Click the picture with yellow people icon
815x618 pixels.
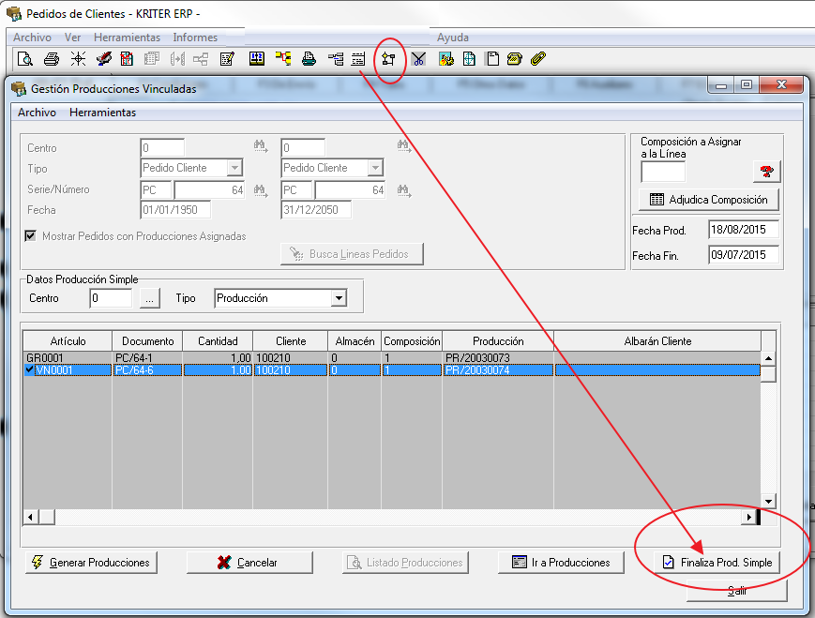tap(446, 59)
